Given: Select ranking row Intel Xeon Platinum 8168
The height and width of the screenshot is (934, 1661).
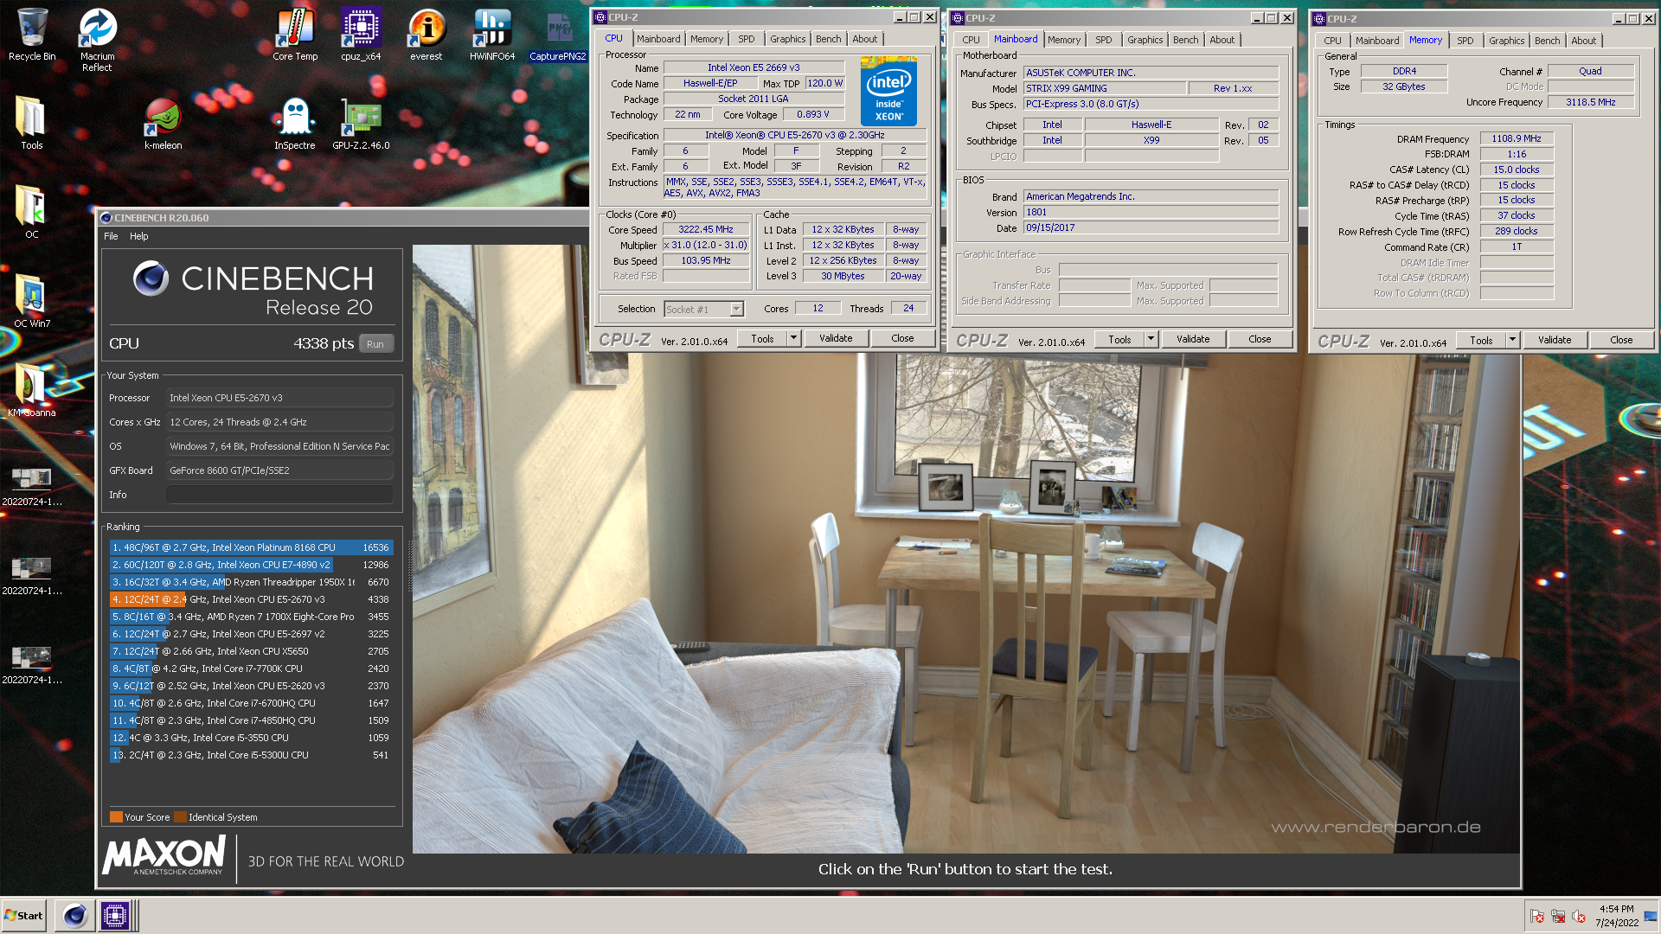Looking at the screenshot, I should (251, 547).
